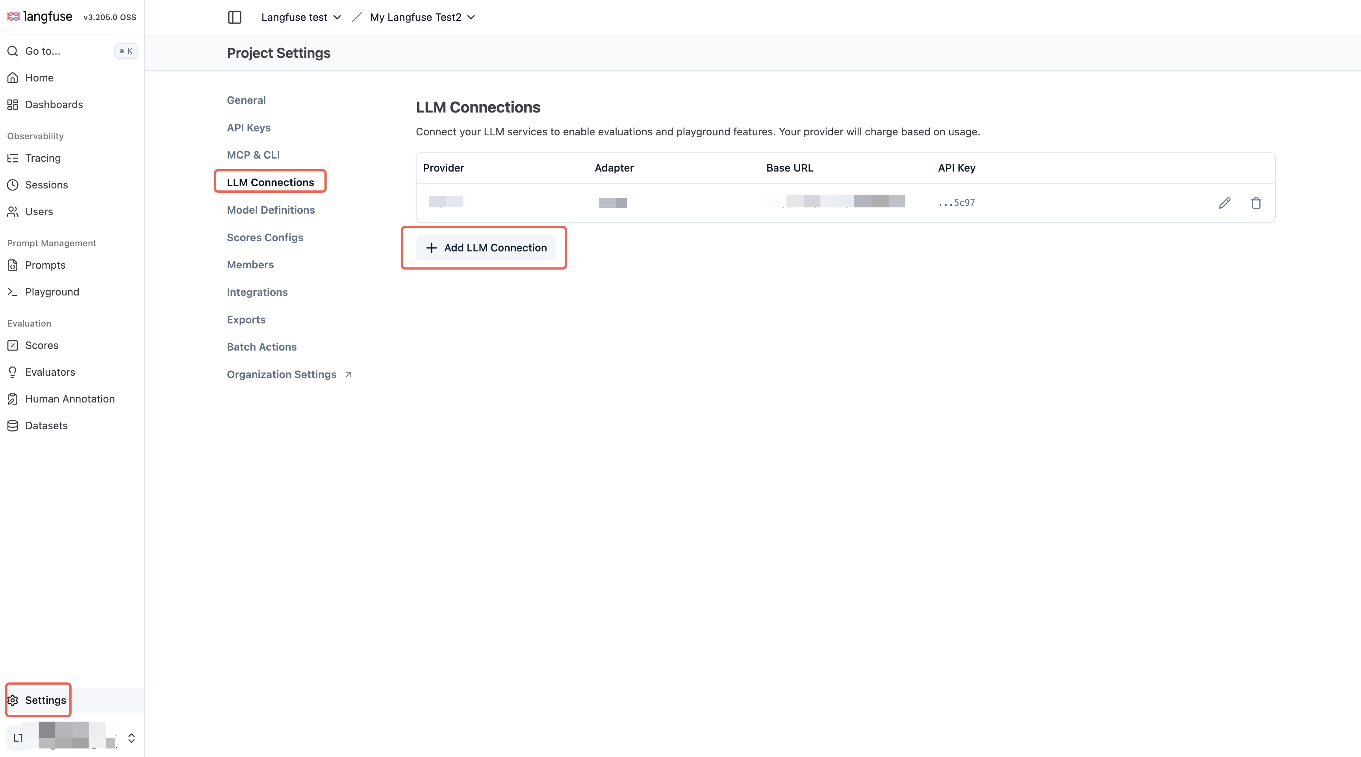Open the API Keys settings tab
The height and width of the screenshot is (757, 1361).
(x=248, y=128)
